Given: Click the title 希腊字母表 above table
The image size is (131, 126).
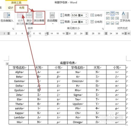Looking at the screenshot, I should tap(67, 63).
